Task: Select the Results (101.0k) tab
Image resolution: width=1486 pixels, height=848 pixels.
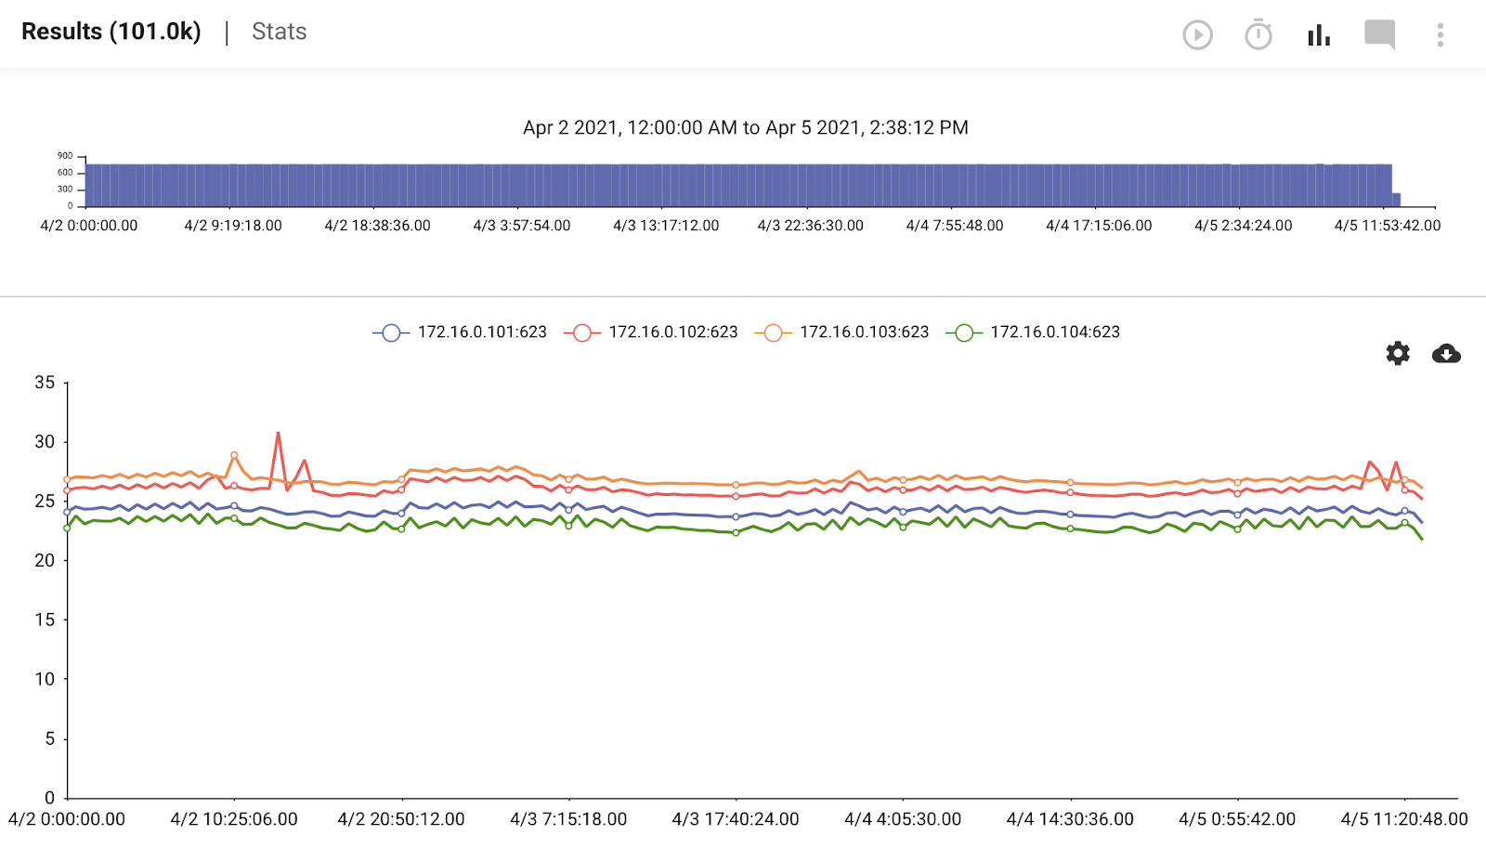Action: [x=111, y=32]
